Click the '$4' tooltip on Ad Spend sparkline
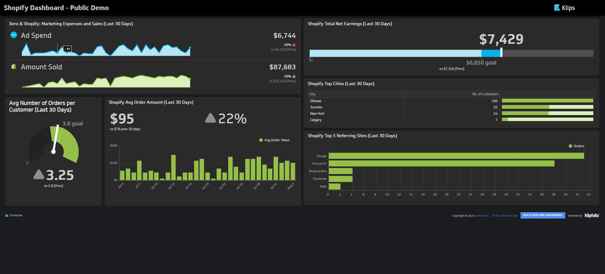The image size is (605, 274). (x=67, y=49)
